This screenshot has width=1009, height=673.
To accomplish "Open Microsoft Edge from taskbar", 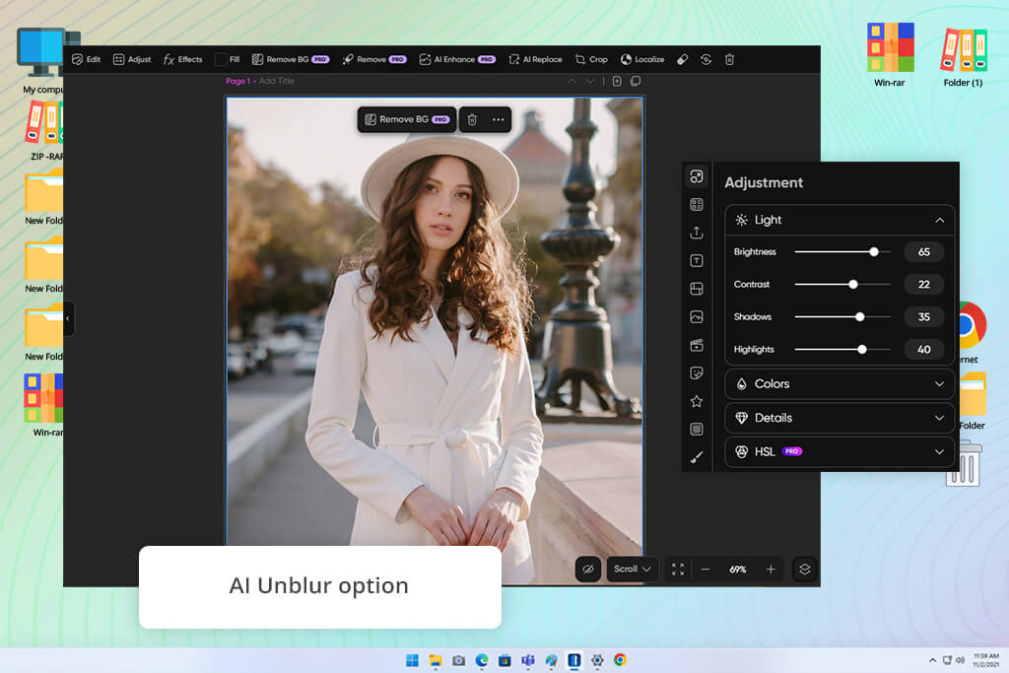I will click(x=481, y=660).
